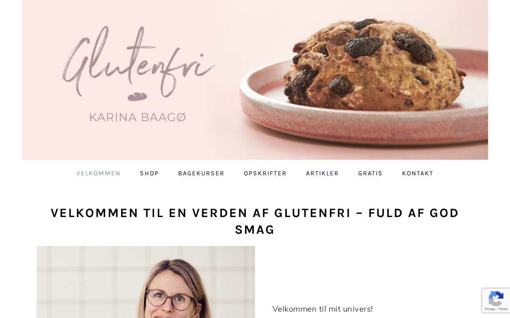The height and width of the screenshot is (318, 510).
Task: Click the Velkommen til mit univers text
Action: click(x=323, y=309)
